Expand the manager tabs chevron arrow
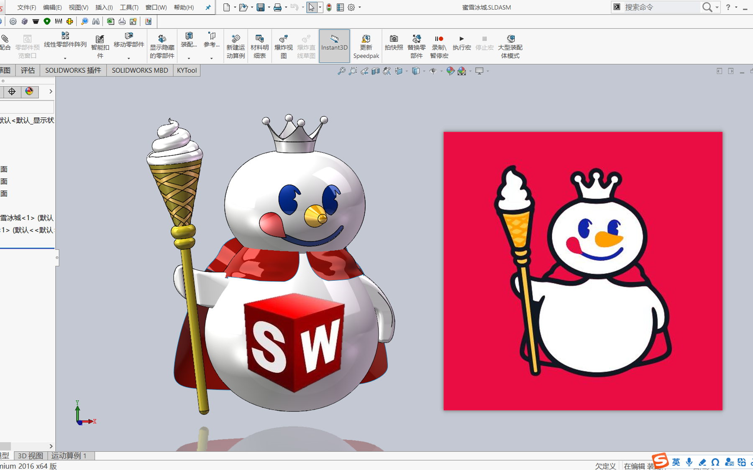 51,91
